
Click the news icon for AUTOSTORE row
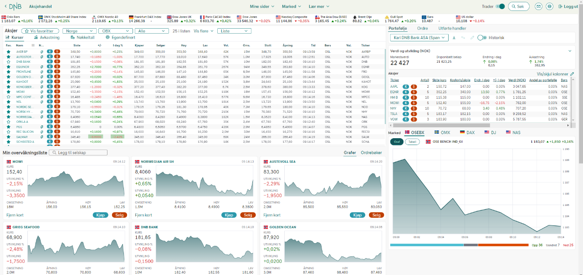pyautogui.click(x=42, y=57)
